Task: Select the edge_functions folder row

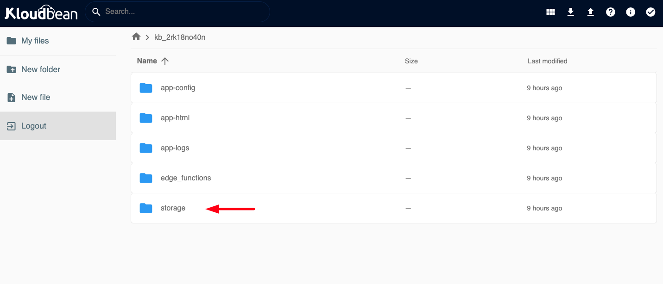Action: click(x=186, y=178)
